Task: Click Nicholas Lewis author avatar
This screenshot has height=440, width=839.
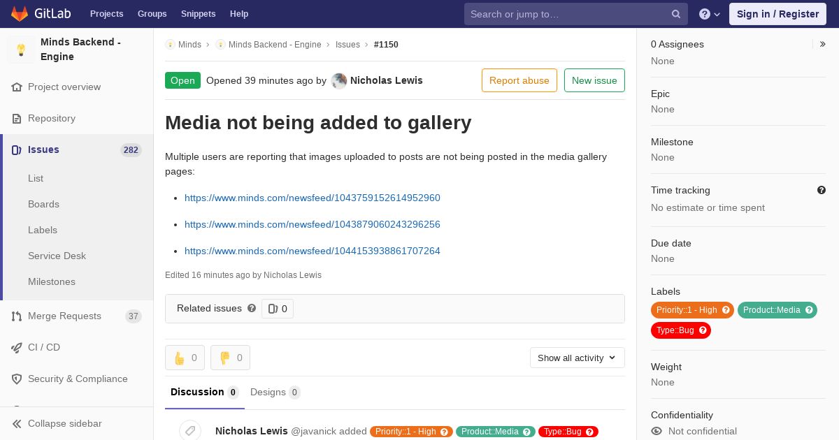Action: [x=339, y=80]
